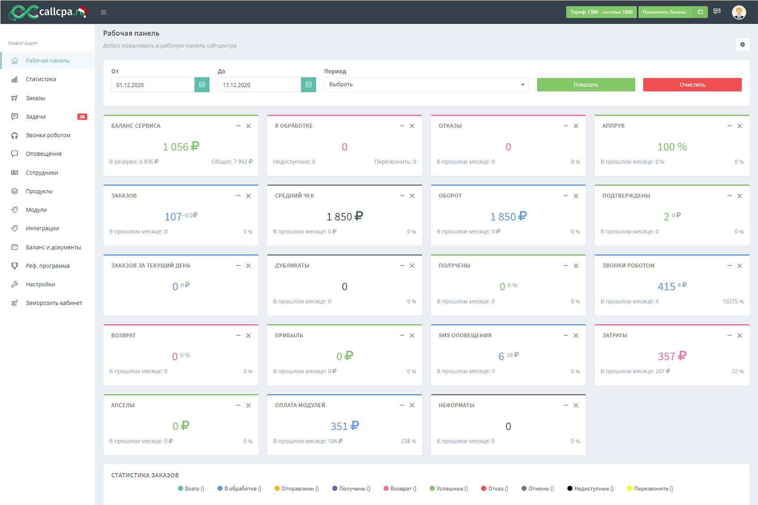Expand the Период Выбрать dropdown

426,85
